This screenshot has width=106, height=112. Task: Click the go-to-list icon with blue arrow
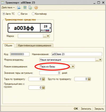click(19, 8)
